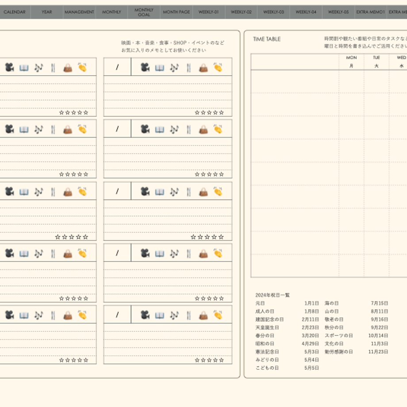407x407 pixels.
Task: Tap book icon in top right-column card
Action: click(x=160, y=68)
